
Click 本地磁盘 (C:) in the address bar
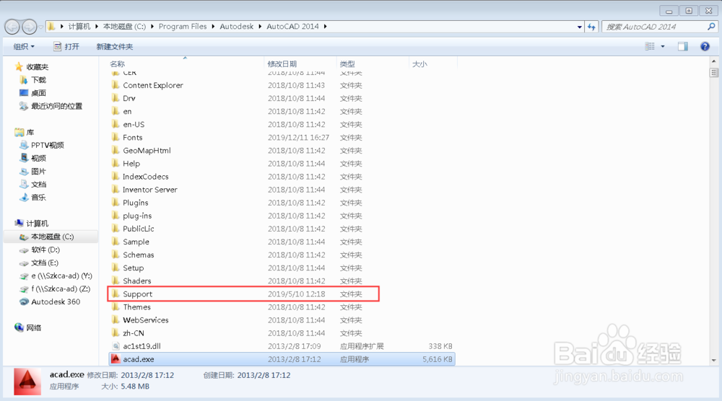[x=124, y=27]
